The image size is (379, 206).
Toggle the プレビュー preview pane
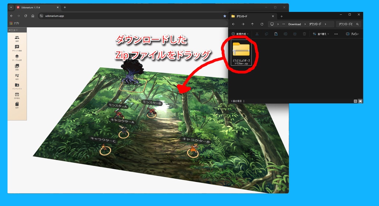(352, 34)
